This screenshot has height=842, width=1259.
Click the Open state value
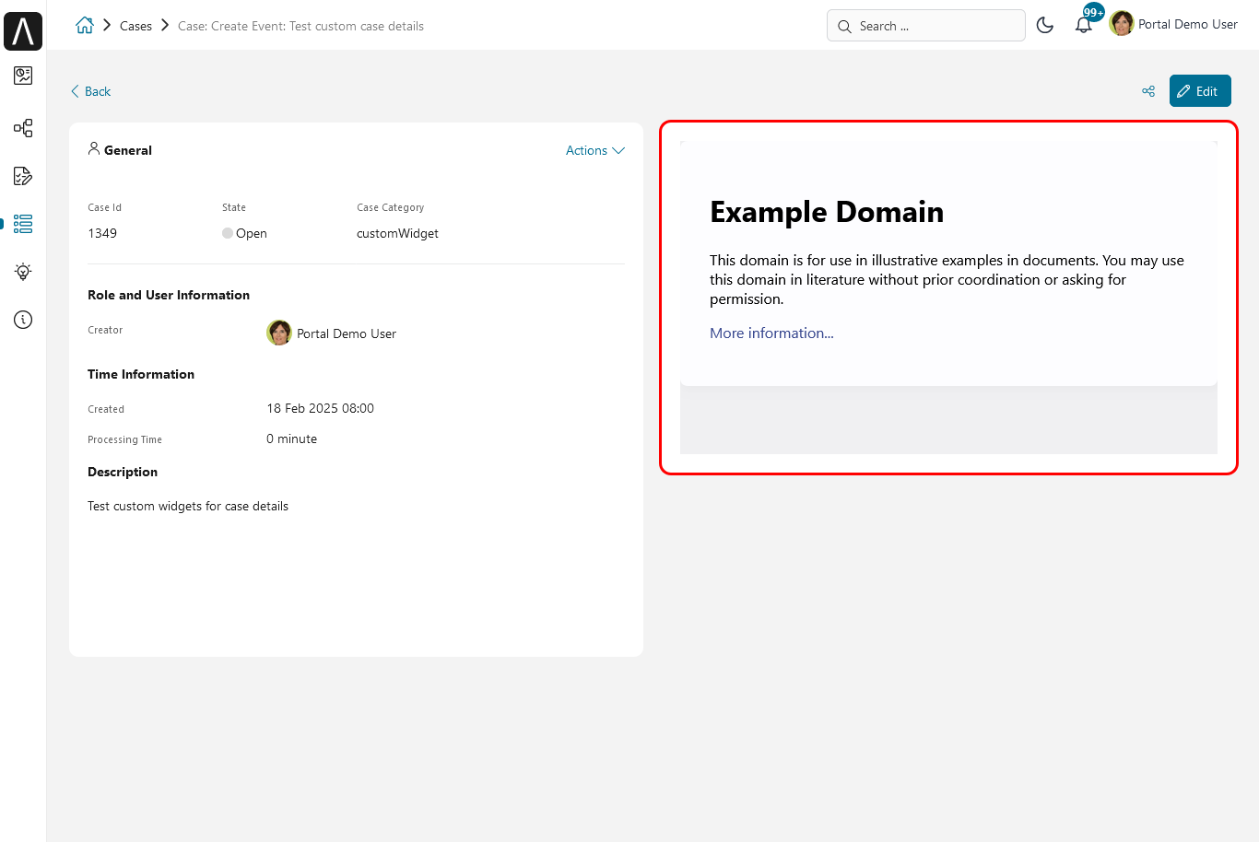click(x=244, y=233)
